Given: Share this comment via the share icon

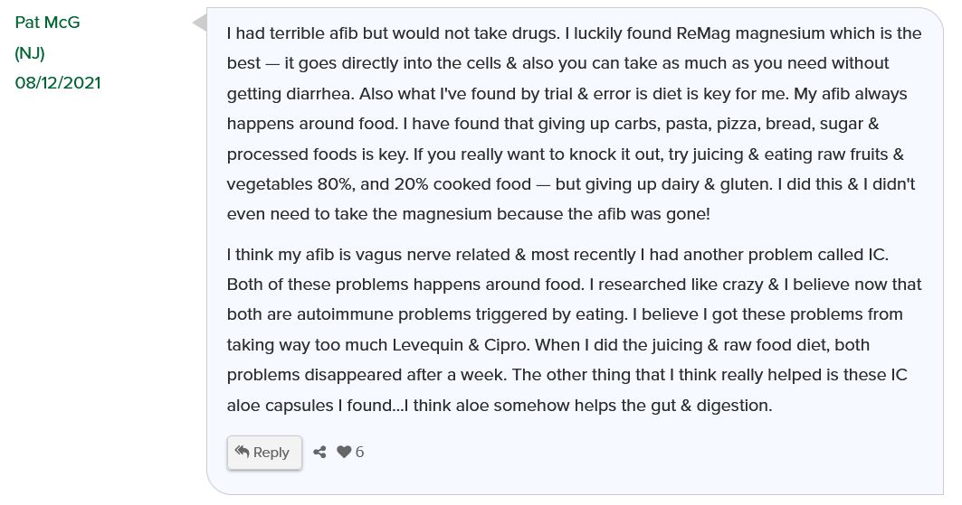Looking at the screenshot, I should [x=319, y=453].
